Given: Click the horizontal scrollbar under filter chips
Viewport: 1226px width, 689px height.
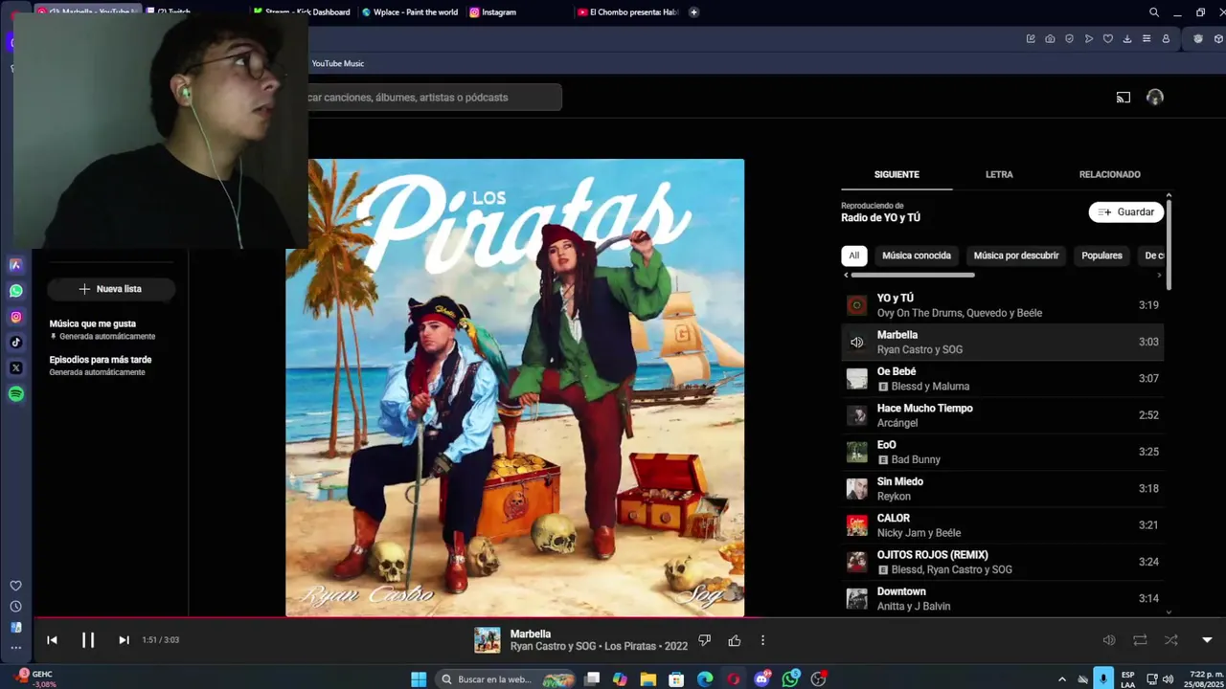Looking at the screenshot, I should click(913, 276).
